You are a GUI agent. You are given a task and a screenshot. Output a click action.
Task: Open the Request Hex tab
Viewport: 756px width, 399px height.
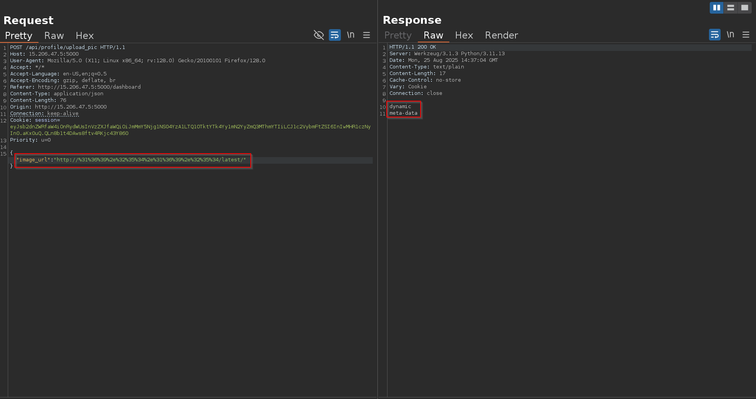tap(84, 36)
